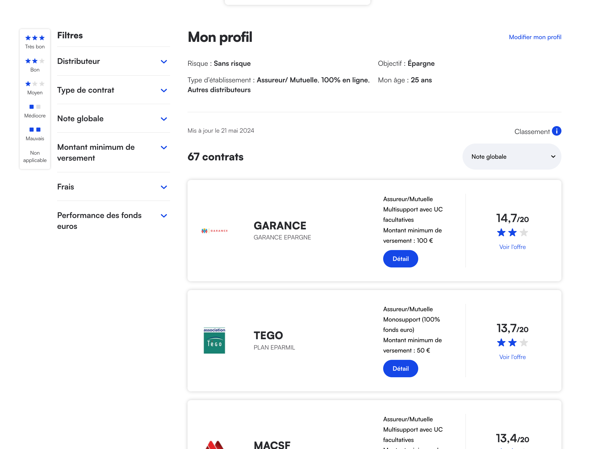Image resolution: width=606 pixels, height=449 pixels.
Task: Click Modifier mon profil link
Action: (535, 37)
